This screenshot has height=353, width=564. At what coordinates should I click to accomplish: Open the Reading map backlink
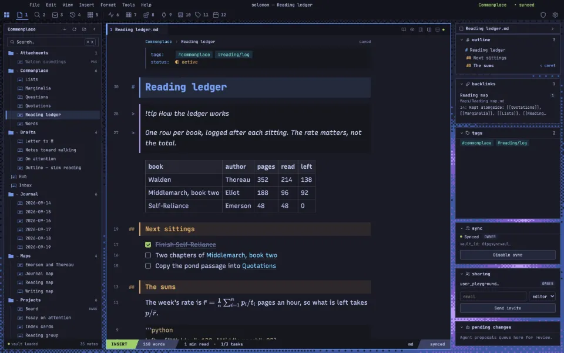474,95
